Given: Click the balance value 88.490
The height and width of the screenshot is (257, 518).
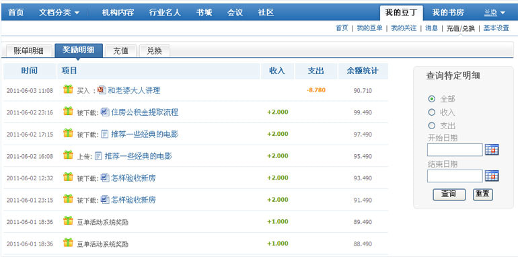Looking at the screenshot, I should coord(363,244).
